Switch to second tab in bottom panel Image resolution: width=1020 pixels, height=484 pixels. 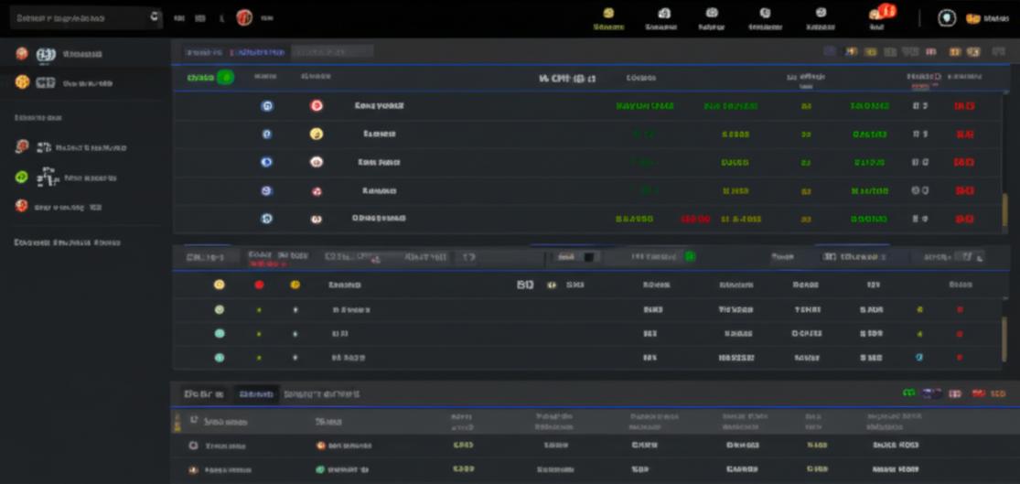click(x=255, y=394)
